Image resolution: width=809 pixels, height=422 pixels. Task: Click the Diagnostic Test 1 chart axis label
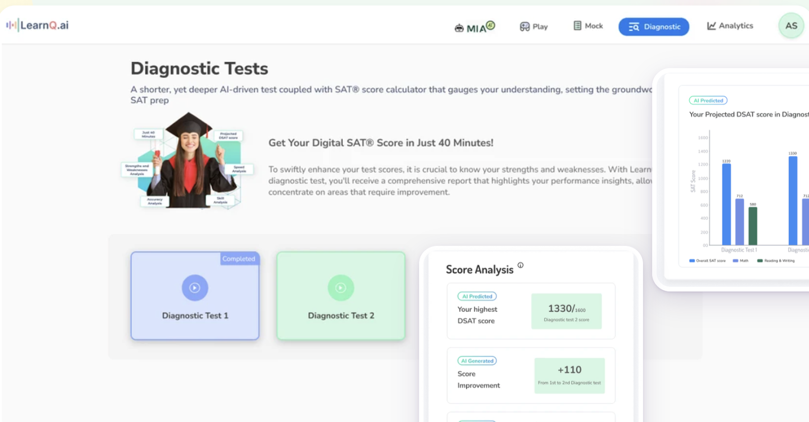coord(739,250)
